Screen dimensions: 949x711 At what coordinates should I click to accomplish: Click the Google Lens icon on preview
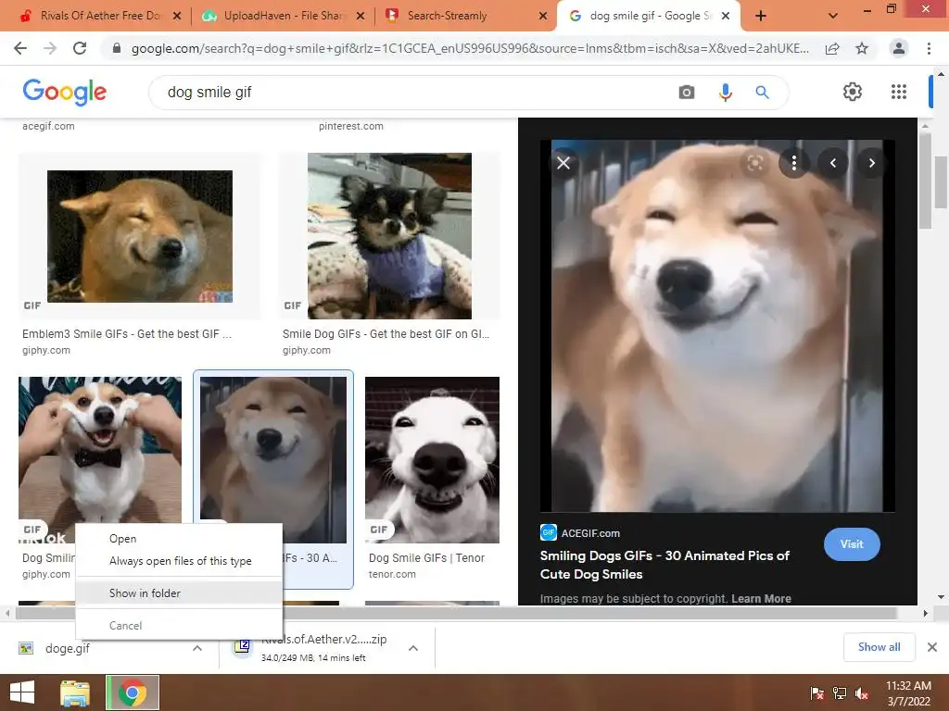pyautogui.click(x=754, y=163)
